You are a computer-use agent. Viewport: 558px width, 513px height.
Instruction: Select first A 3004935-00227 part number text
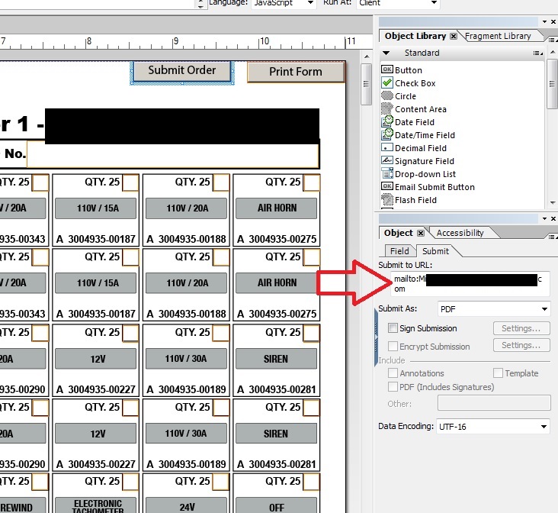(x=96, y=389)
